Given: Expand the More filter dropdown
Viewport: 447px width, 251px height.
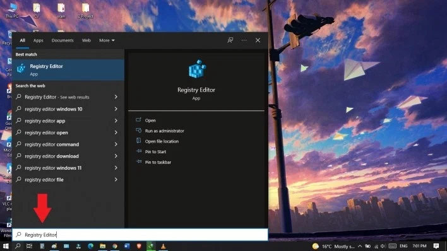Looking at the screenshot, I should point(107,40).
